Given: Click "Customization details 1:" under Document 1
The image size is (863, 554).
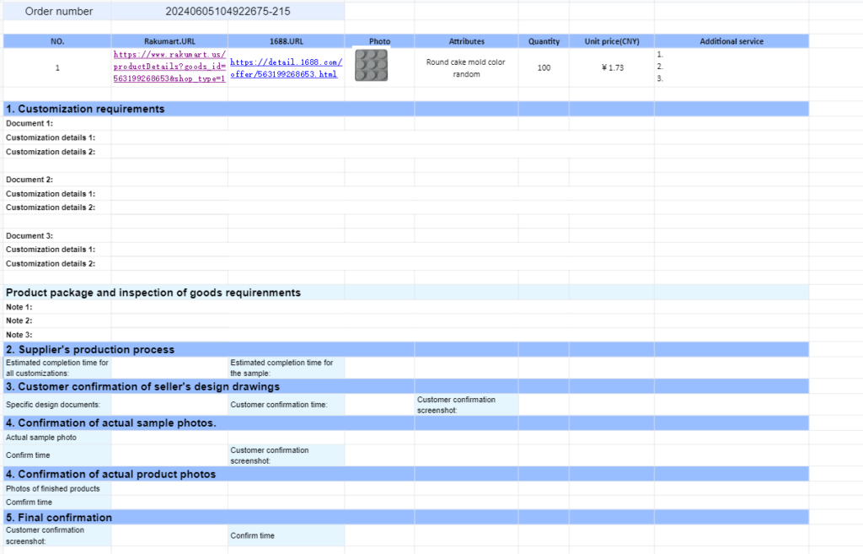Looking at the screenshot, I should [x=51, y=137].
